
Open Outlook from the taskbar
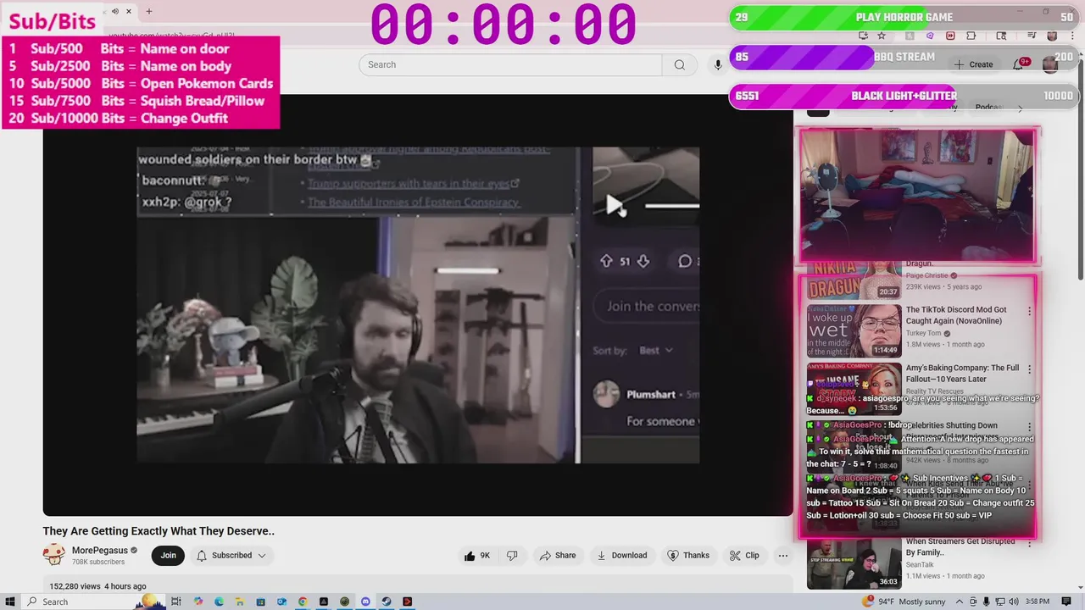coord(281,602)
